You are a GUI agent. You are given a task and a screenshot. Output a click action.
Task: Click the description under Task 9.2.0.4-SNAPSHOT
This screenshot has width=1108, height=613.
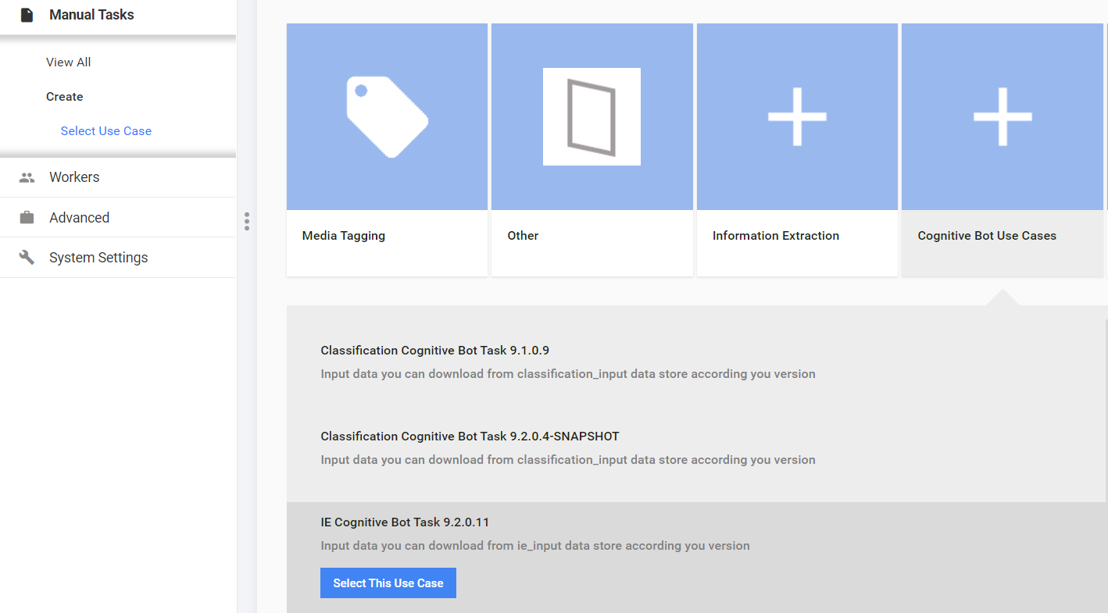(568, 460)
